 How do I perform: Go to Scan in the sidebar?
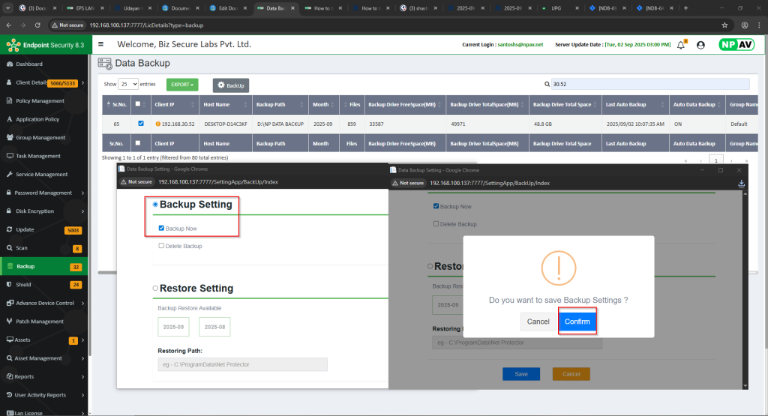click(x=22, y=248)
